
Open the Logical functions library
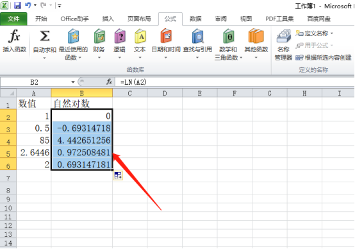point(120,36)
